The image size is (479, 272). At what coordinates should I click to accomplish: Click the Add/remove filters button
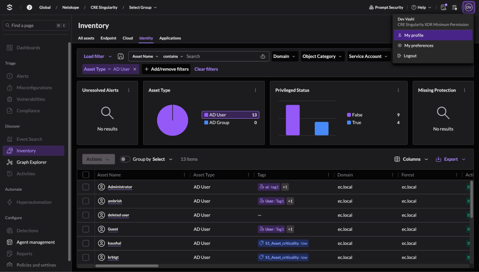point(167,69)
